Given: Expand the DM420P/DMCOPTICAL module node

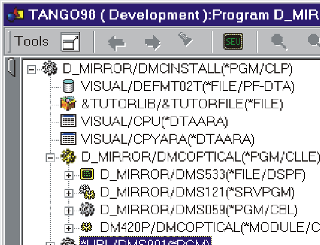Looking at the screenshot, I should point(69,228).
